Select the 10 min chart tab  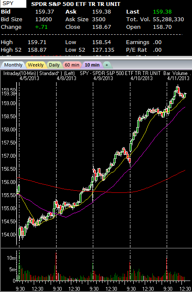[x=92, y=65]
